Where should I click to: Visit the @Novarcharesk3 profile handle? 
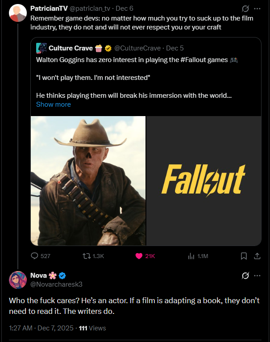click(x=56, y=284)
